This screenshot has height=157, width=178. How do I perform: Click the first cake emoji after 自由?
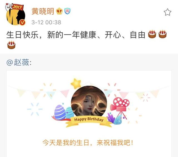click(x=152, y=34)
